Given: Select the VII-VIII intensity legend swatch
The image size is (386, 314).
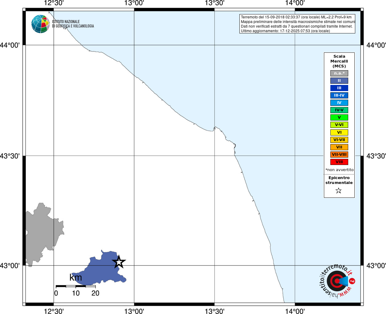Looking at the screenshot, I should pyautogui.click(x=339, y=155).
